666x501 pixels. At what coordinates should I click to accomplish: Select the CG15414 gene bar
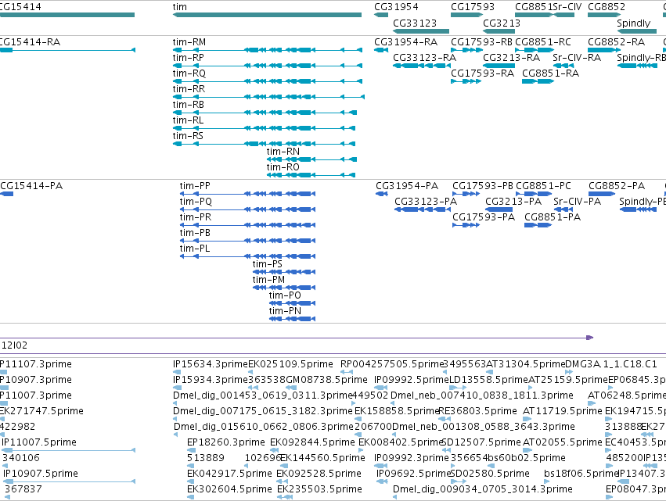67,15
